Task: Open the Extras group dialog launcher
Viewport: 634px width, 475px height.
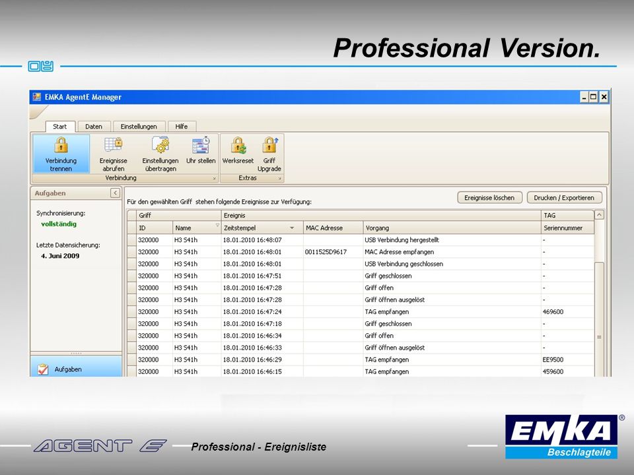Action: pos(279,178)
